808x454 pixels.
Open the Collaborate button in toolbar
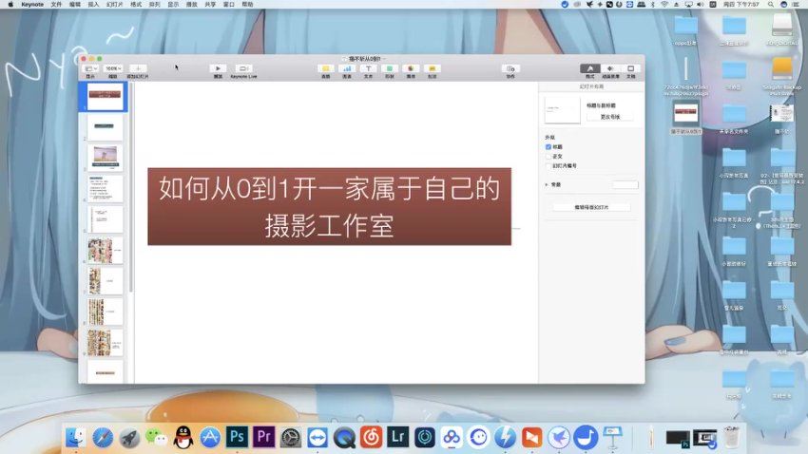pyautogui.click(x=510, y=68)
